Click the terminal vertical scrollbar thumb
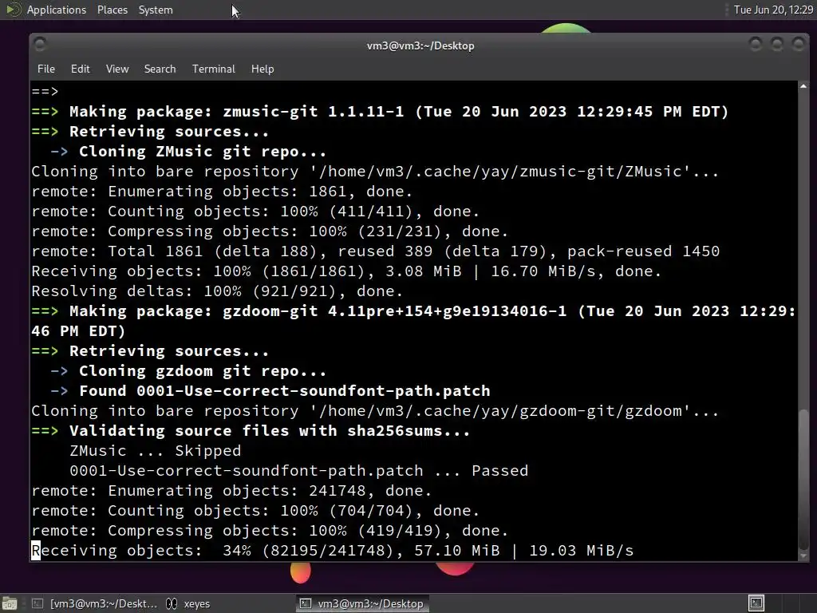Screen dimensions: 817x613 [x=803, y=480]
